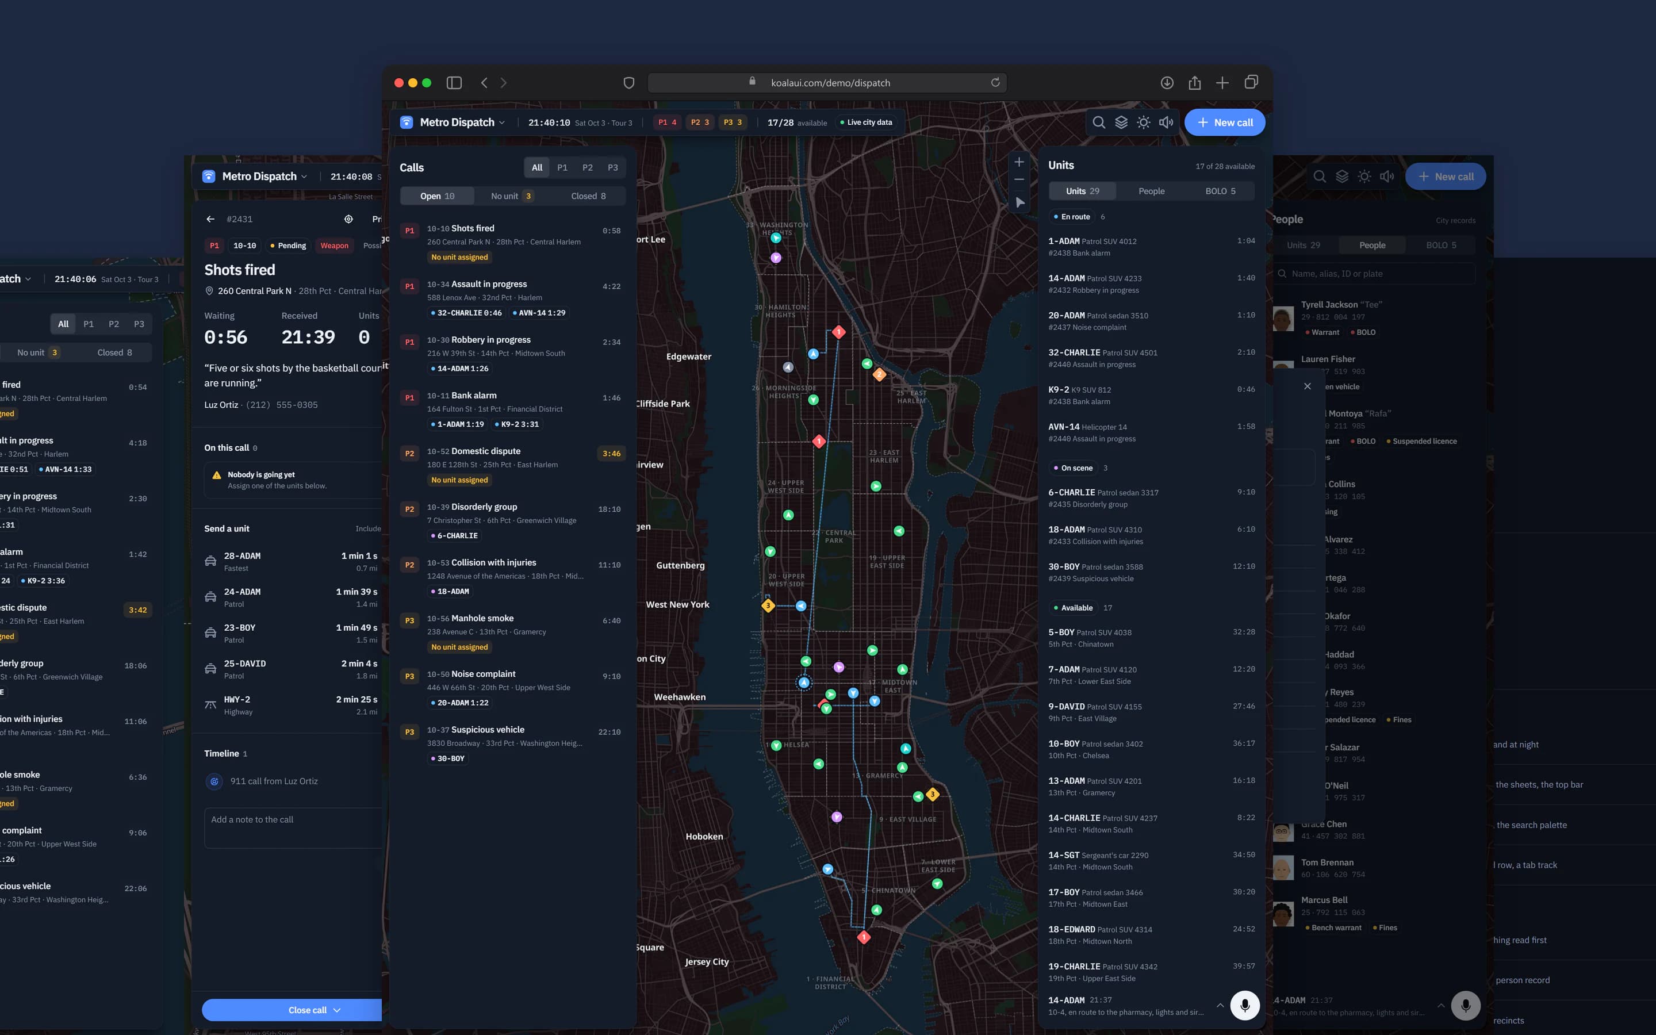Click Name, alias, ID or plate search
This screenshot has width=1656, height=1035.
tap(1374, 274)
